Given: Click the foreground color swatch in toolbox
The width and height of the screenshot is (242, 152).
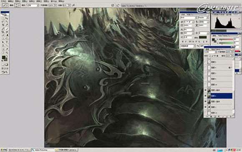Looking at the screenshot, I should point(3,57).
